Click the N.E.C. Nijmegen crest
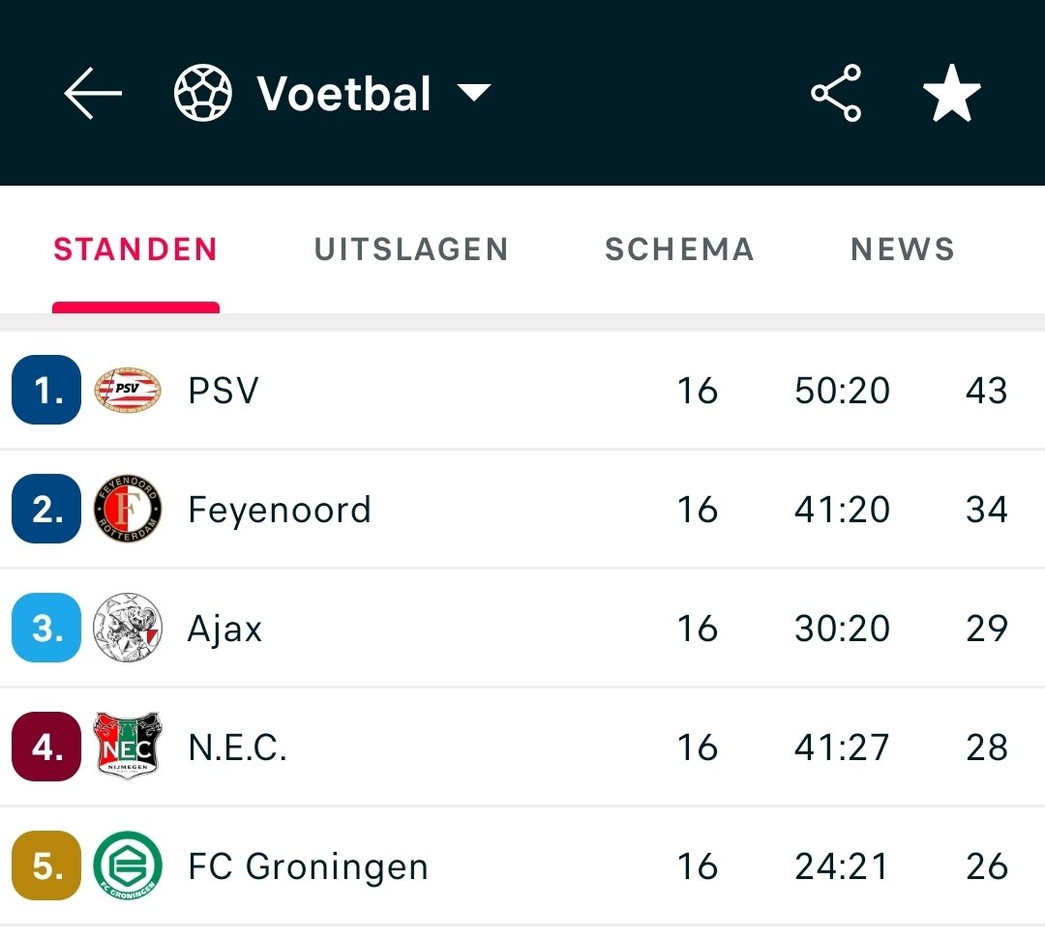This screenshot has height=939, width=1045. (x=128, y=746)
